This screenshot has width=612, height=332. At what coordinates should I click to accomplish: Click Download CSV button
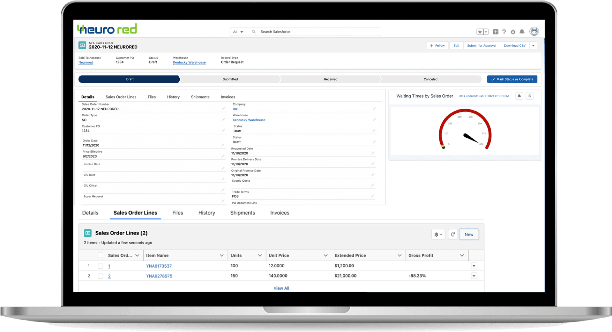tap(515, 46)
